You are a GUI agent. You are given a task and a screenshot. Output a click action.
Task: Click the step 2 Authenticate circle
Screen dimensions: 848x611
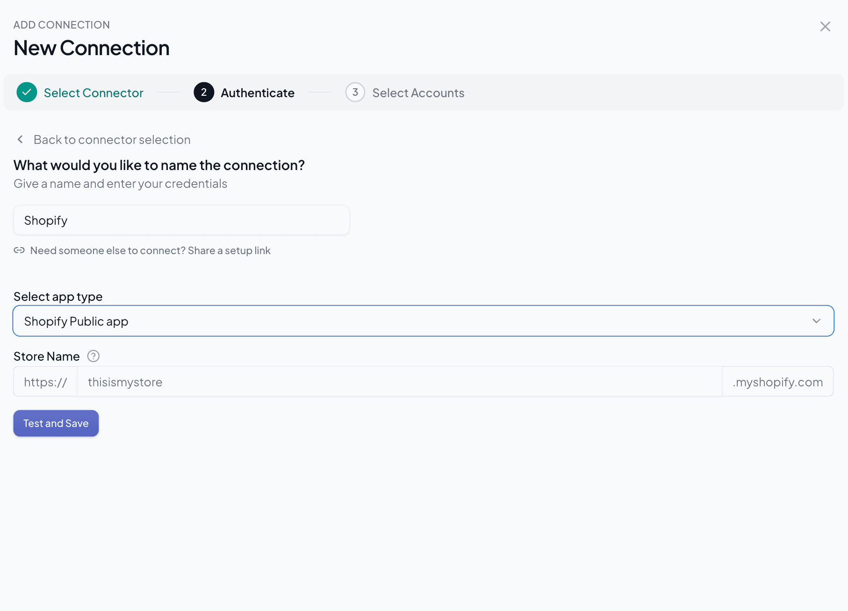coord(204,92)
